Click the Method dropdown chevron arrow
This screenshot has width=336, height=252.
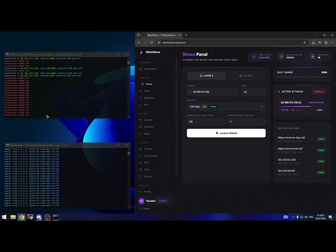(261, 107)
